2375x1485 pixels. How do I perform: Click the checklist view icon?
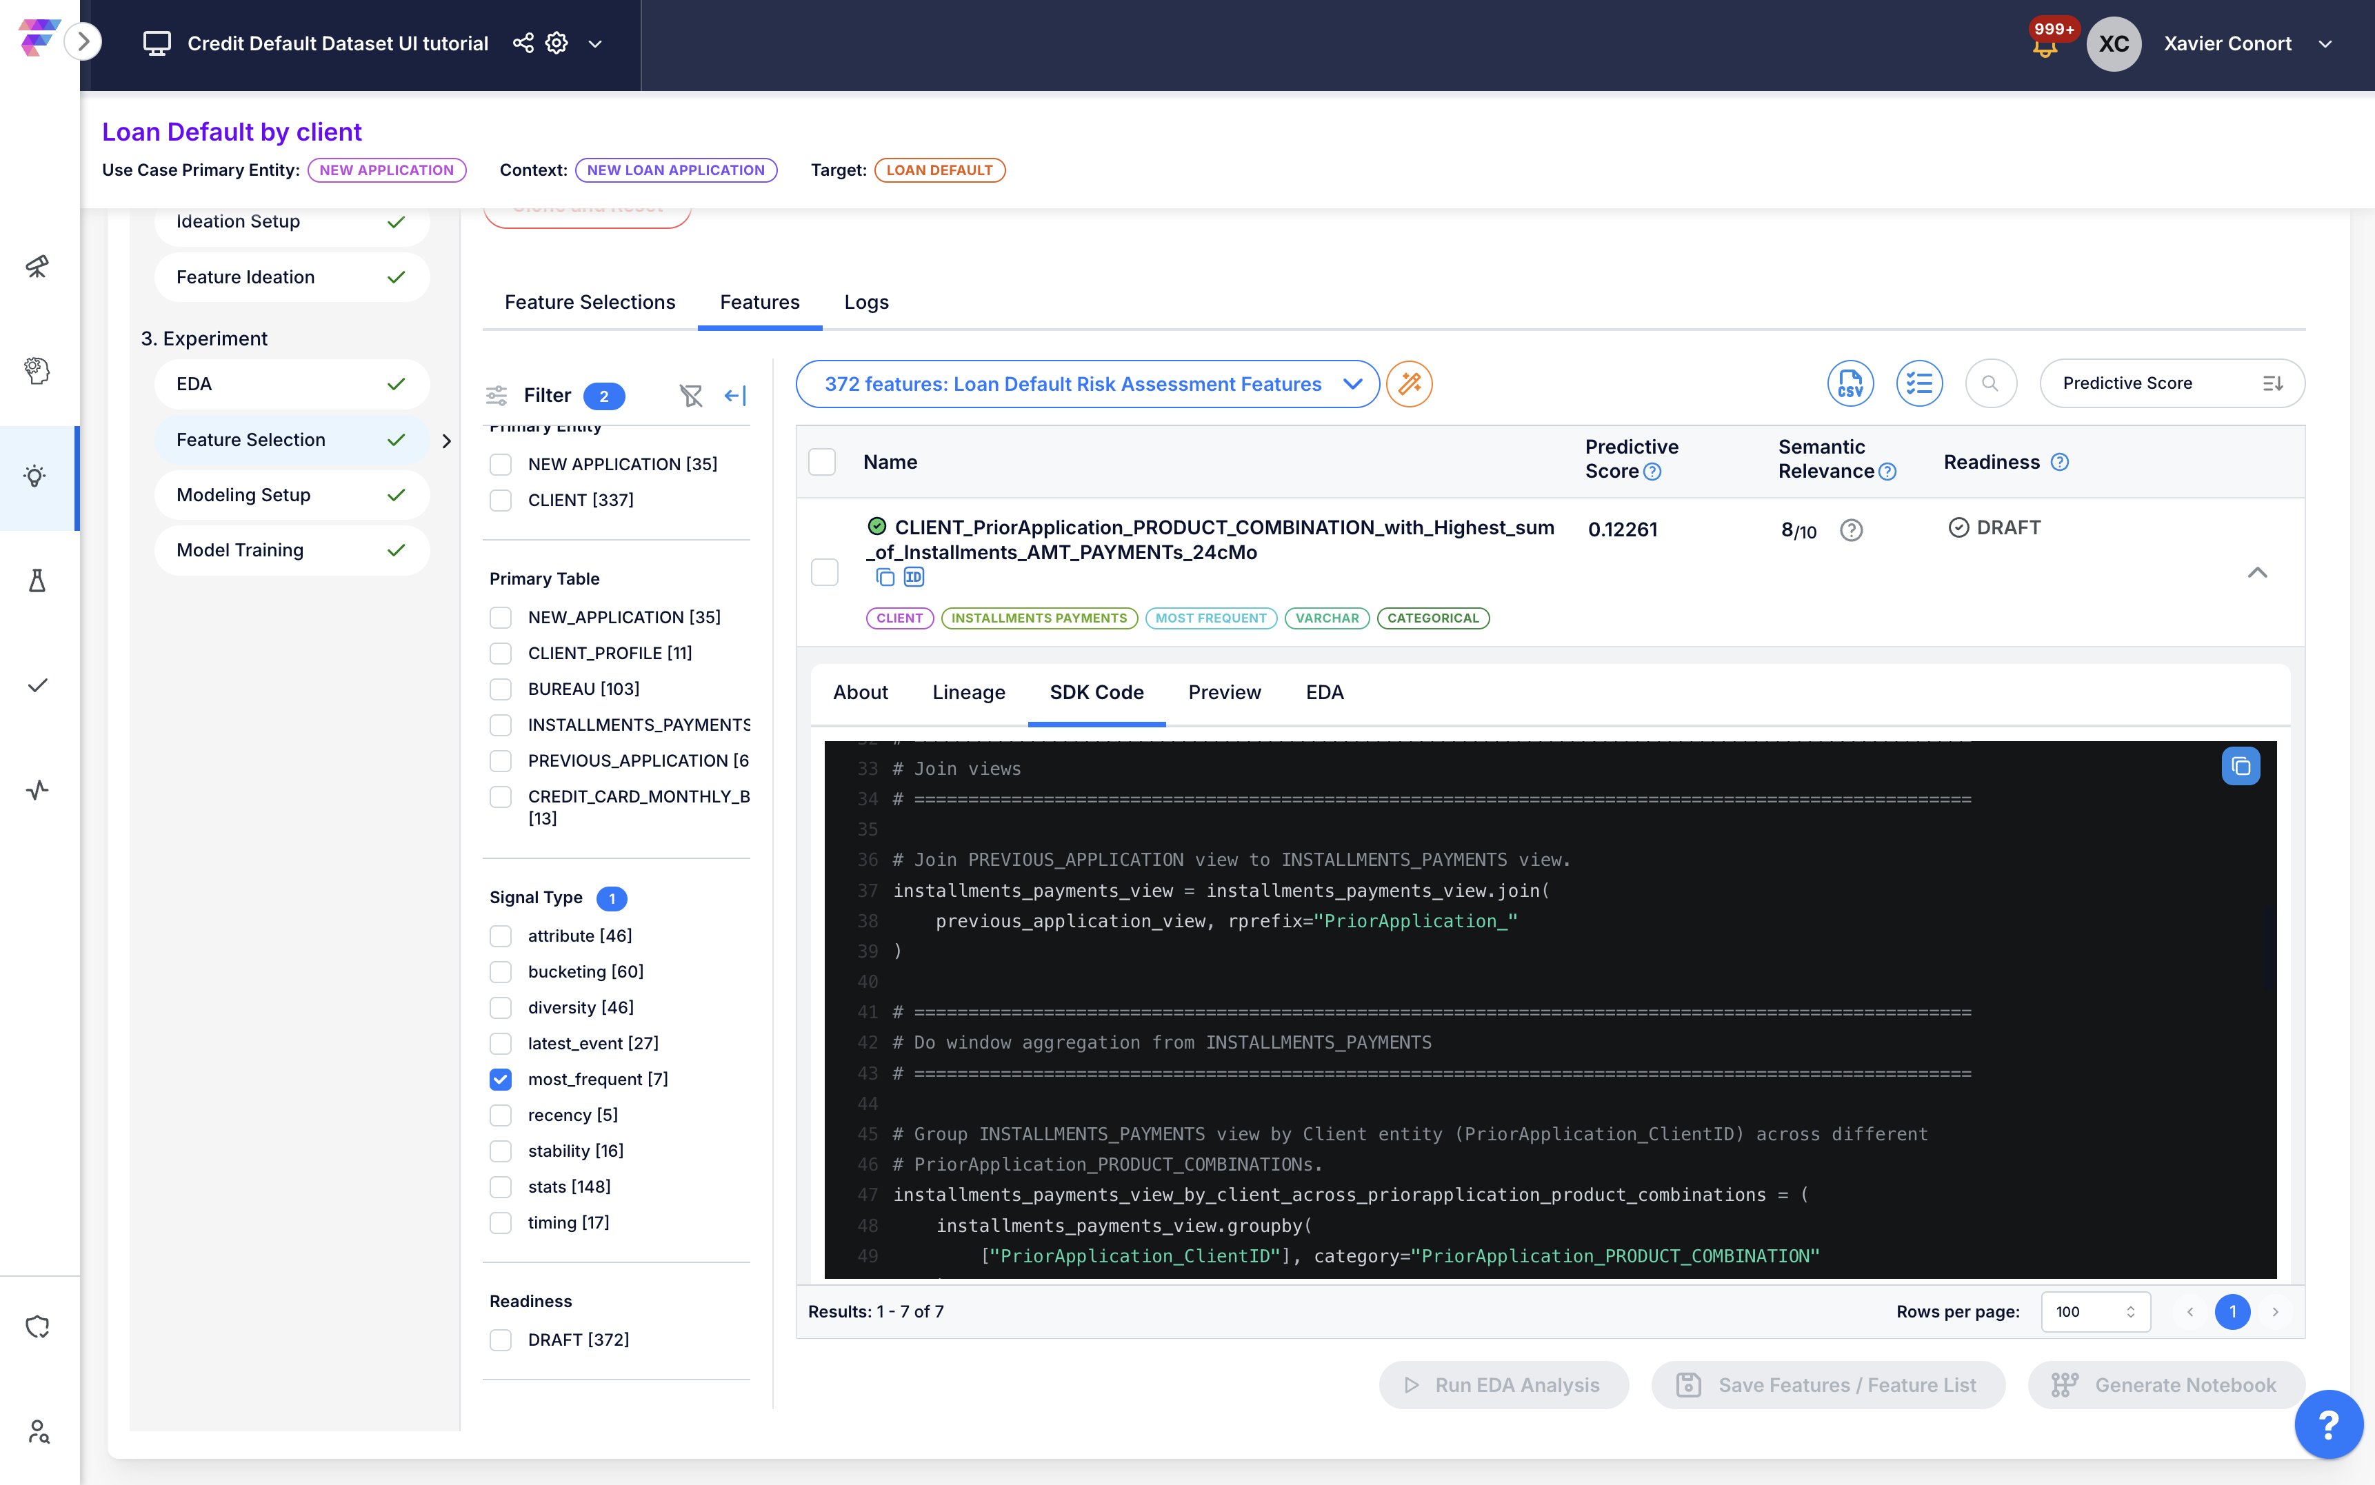point(1918,383)
